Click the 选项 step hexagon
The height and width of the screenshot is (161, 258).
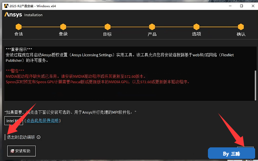pyautogui.click(x=196, y=27)
